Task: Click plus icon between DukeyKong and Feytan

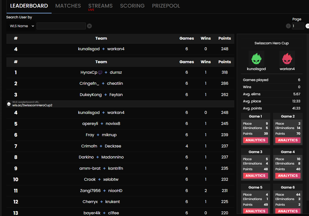Action: [x=106, y=95]
